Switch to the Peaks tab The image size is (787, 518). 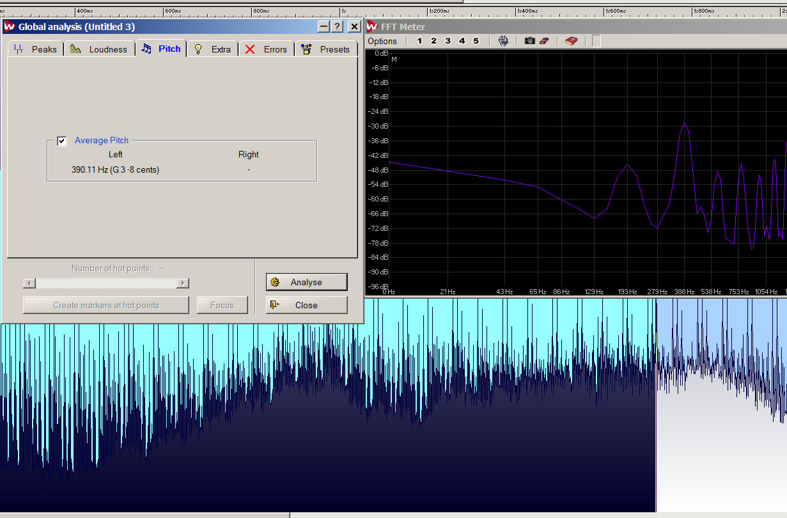coord(36,49)
